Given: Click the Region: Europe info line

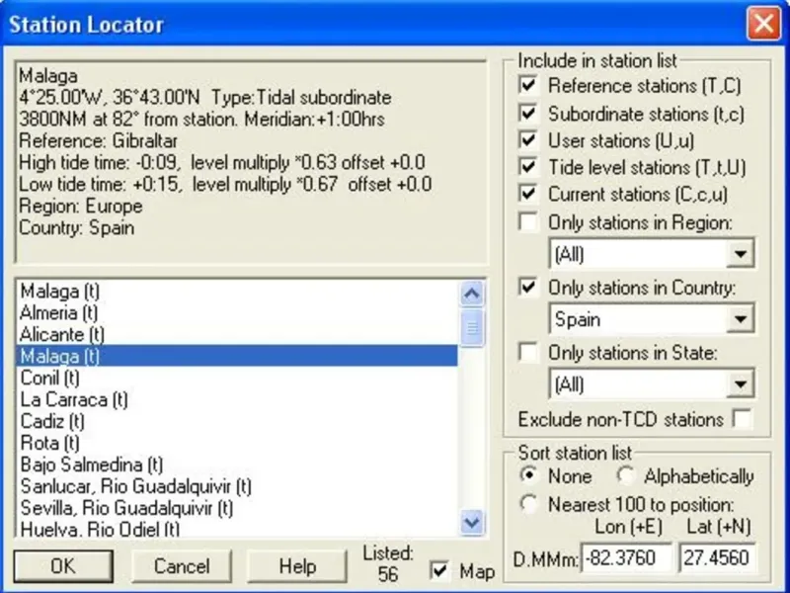Looking at the screenshot, I should pyautogui.click(x=81, y=206).
